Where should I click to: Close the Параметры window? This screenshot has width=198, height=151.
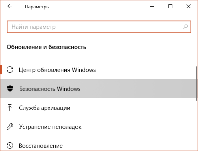[189, 6]
